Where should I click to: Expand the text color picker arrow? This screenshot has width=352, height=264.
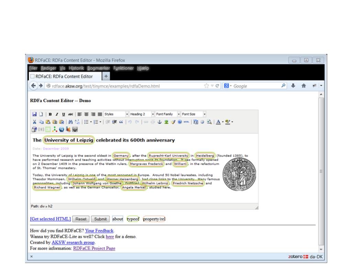coord(223,122)
